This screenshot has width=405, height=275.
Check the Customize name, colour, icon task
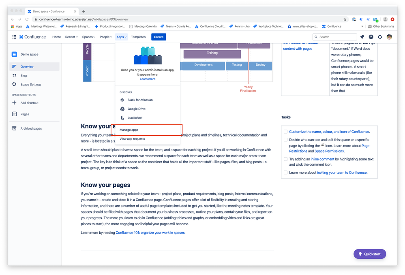(x=286, y=132)
